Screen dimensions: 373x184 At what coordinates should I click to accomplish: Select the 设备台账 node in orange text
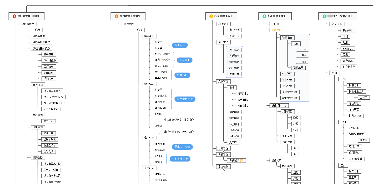pos(277,30)
